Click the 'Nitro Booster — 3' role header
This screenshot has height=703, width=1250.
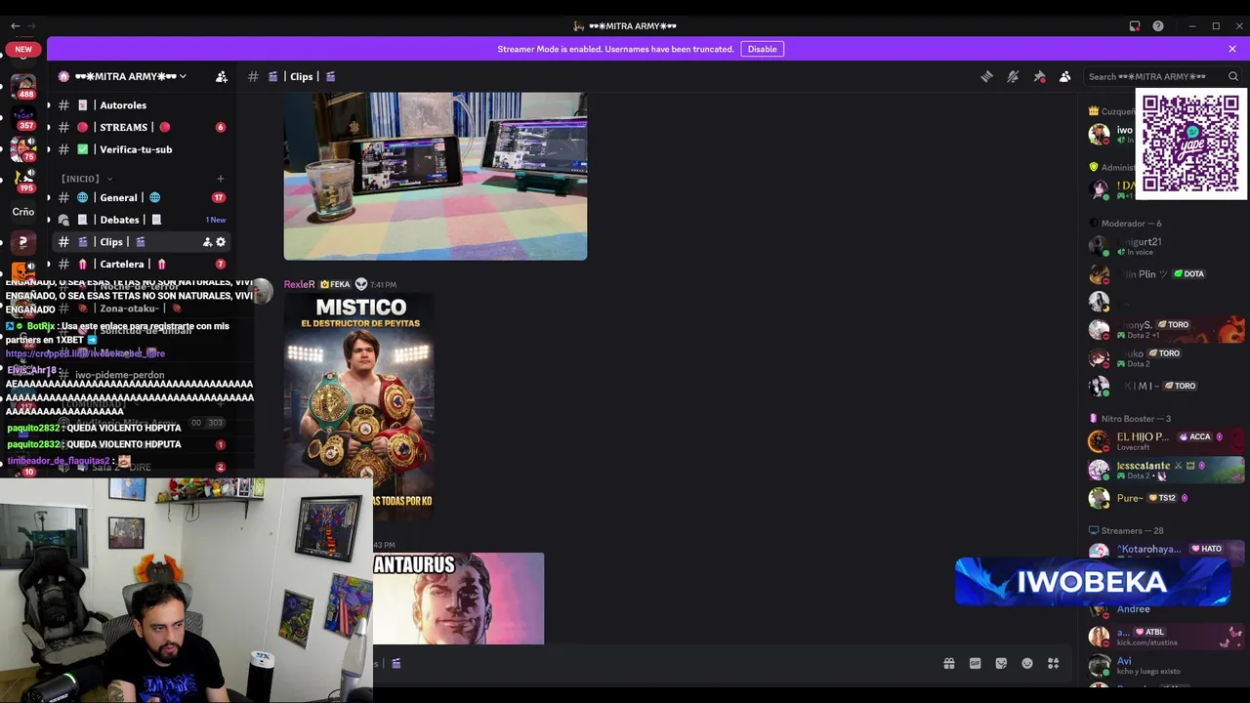(1136, 419)
